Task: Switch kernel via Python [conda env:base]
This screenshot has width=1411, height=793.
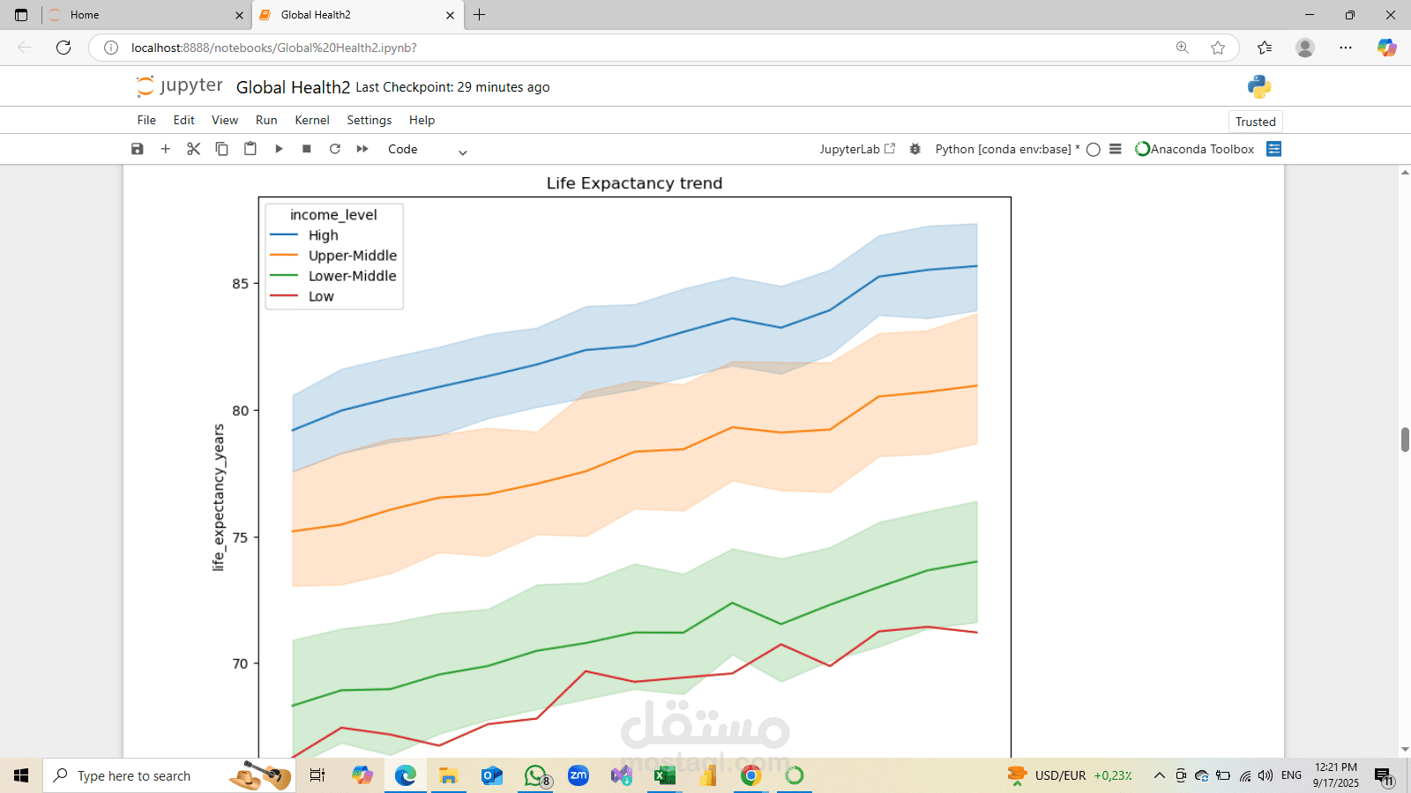Action: (x=1007, y=149)
